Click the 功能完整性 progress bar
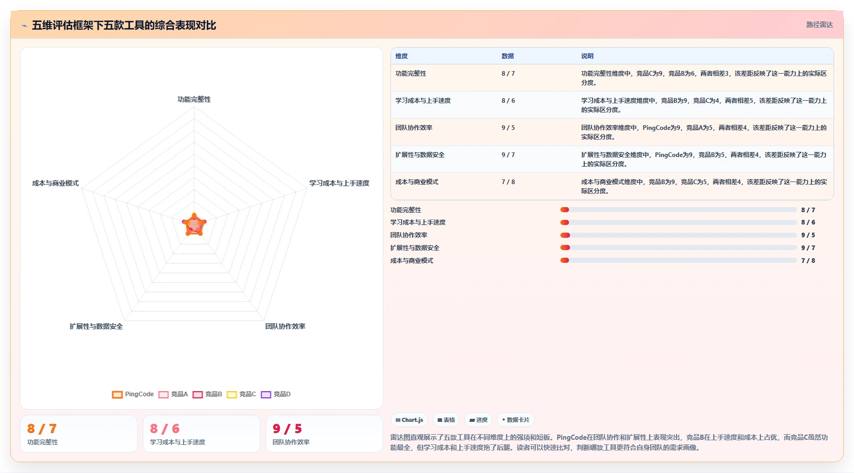854x473 pixels. pyautogui.click(x=678, y=210)
